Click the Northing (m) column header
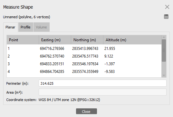Screen dimensions: 173x117 coord(87,40)
